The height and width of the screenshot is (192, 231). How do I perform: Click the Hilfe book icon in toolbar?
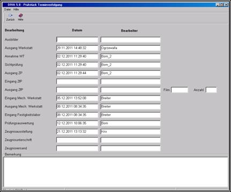click(x=20, y=17)
